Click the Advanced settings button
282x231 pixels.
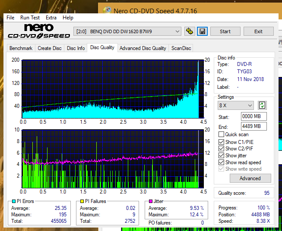(x=250, y=178)
